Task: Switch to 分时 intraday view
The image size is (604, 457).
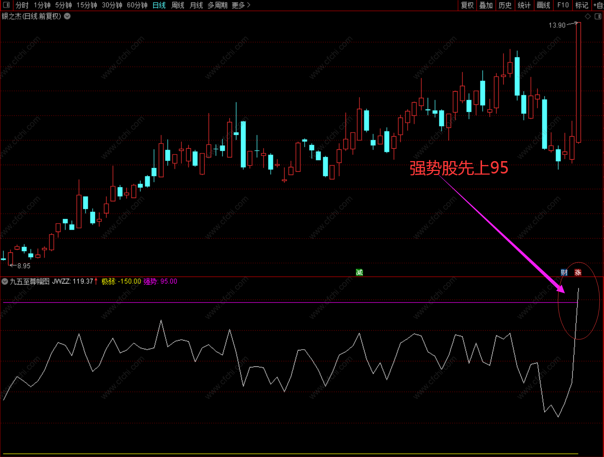Action: [x=22, y=5]
